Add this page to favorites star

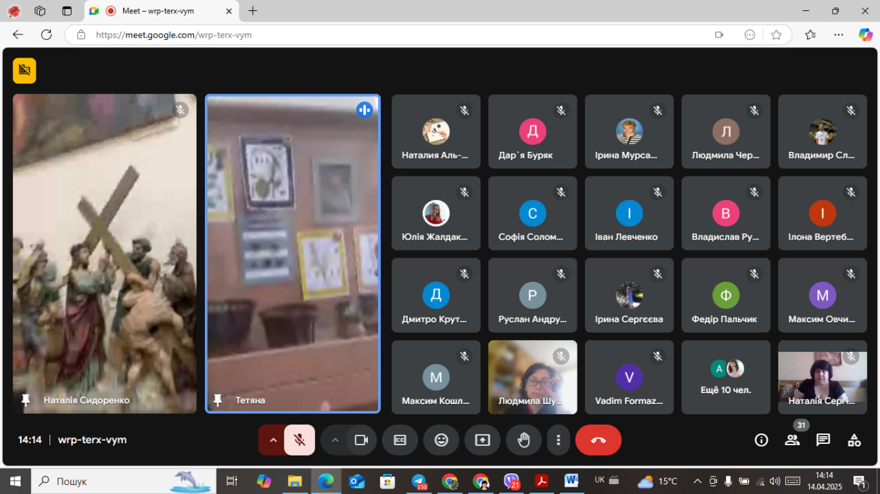pyautogui.click(x=776, y=34)
